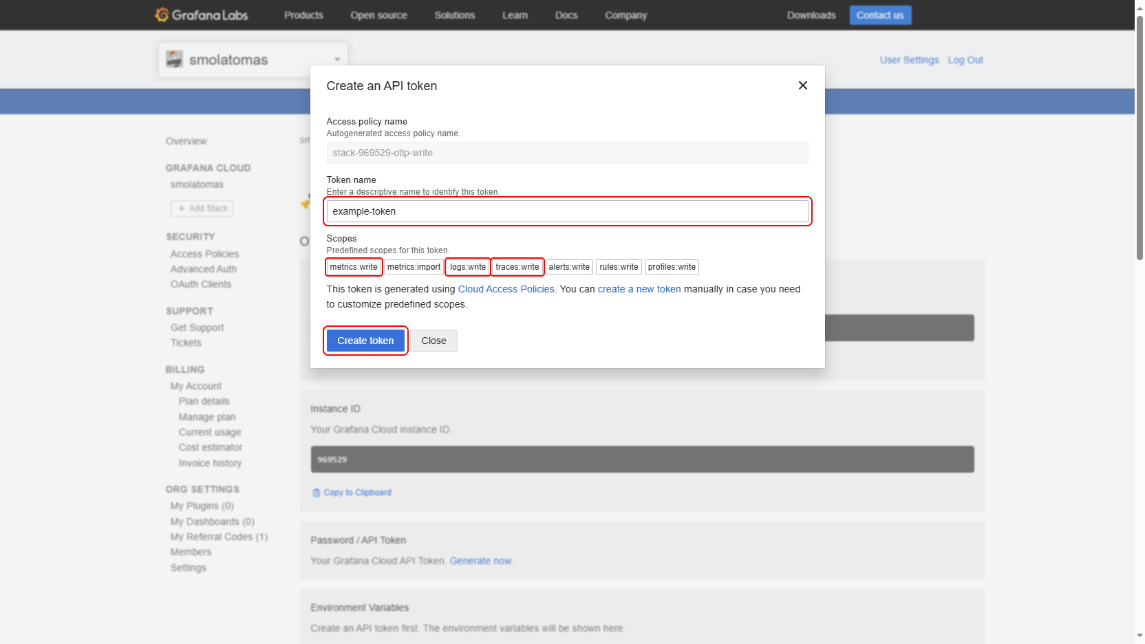Open Plan details in sidebar
The height and width of the screenshot is (644, 1145).
coord(204,401)
